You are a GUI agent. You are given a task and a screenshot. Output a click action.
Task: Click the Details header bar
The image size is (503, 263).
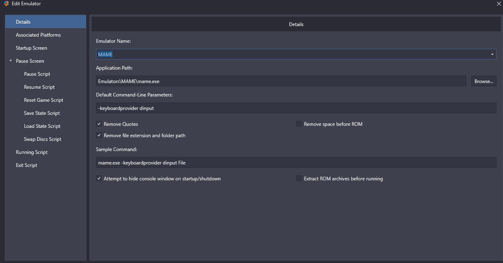(296, 24)
